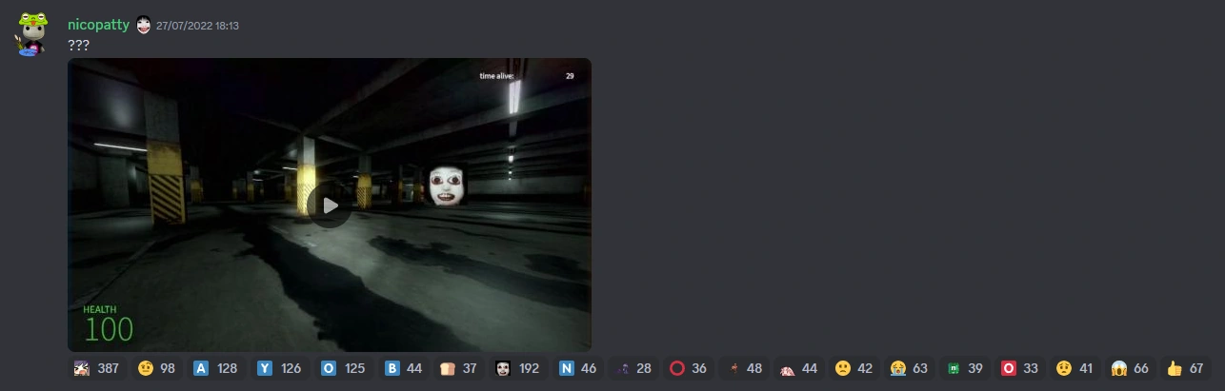Click the scary face in the video thumbnail
Screen dimensions: 1225x391
(446, 185)
